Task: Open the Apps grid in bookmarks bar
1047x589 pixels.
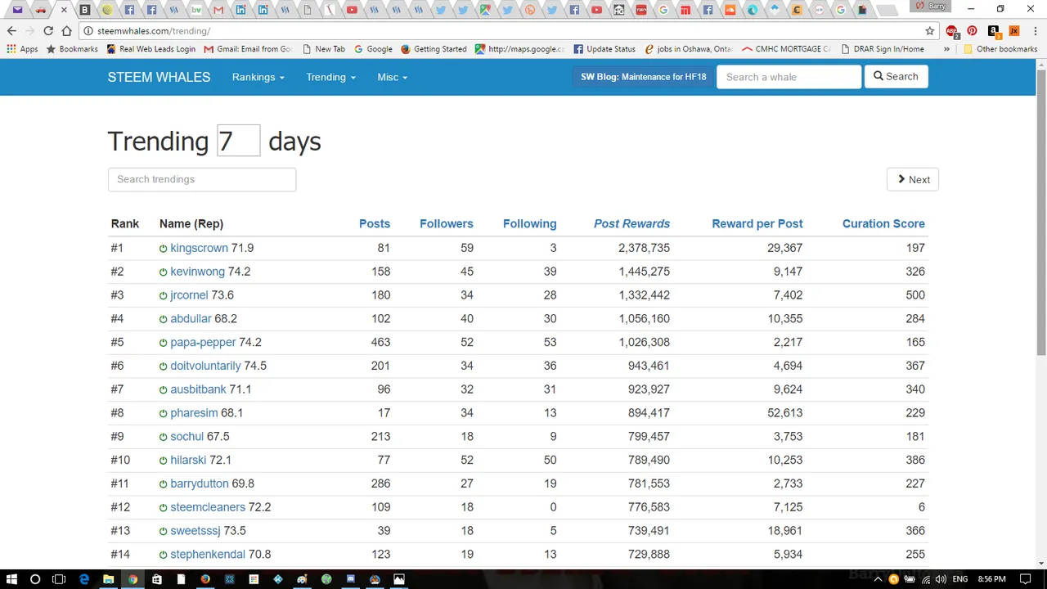Action: click(22, 49)
